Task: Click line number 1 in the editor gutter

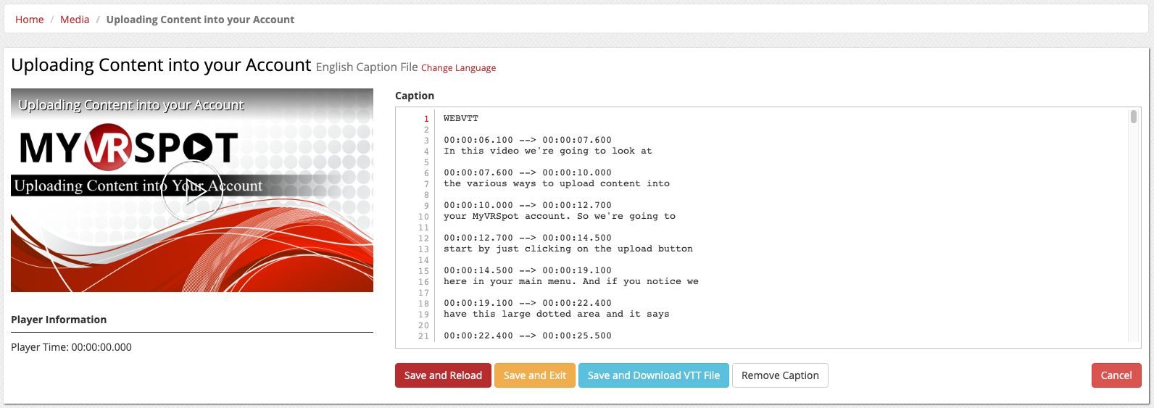Action: tap(426, 119)
